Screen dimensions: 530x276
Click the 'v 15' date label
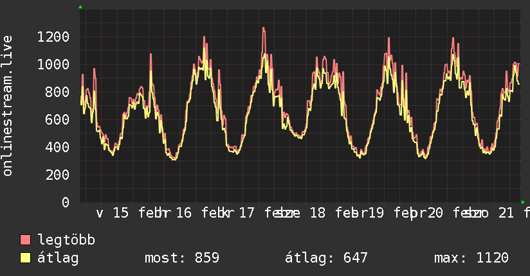pos(112,213)
